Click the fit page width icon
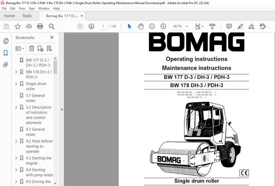Screen dimensions: 275x186 [198, 27]
